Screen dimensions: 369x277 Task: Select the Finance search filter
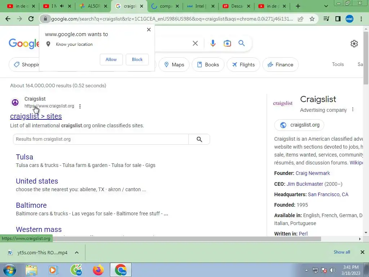280,65
